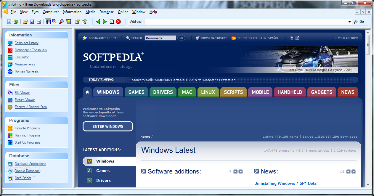The image size is (374, 196).
Task: Open the options icon in toolbar
Action: click(x=78, y=22)
